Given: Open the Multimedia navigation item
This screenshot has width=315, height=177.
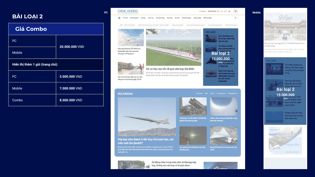Looking at the screenshot, I should click(x=207, y=18).
